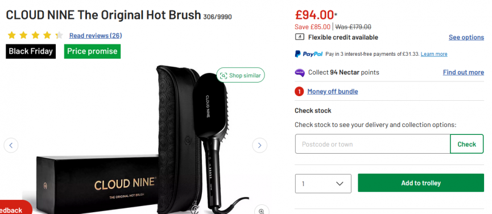Viewport: 492px width, 214px height.
Task: Click the flexible credit card icon
Action: [x=300, y=37]
